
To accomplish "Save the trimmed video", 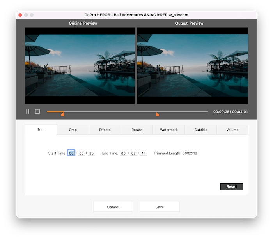I will tap(160, 207).
